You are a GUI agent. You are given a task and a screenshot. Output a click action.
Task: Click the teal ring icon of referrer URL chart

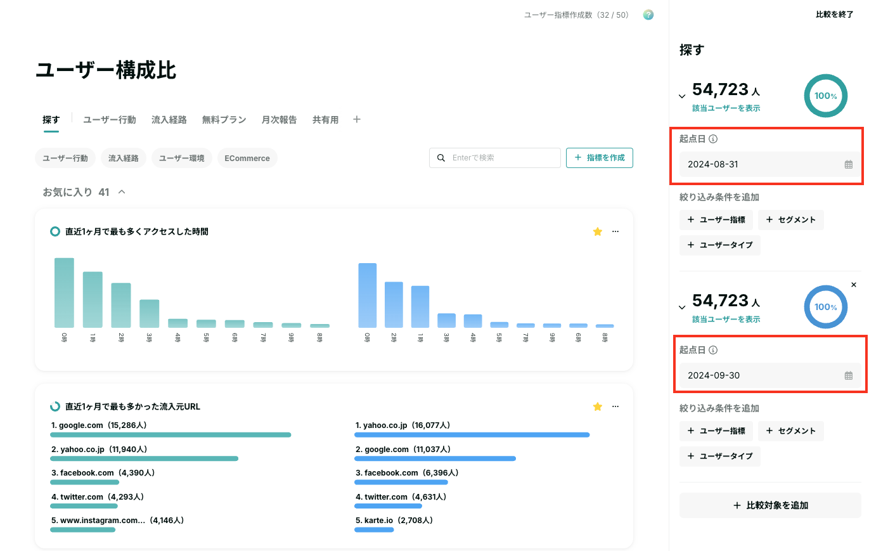coord(55,406)
